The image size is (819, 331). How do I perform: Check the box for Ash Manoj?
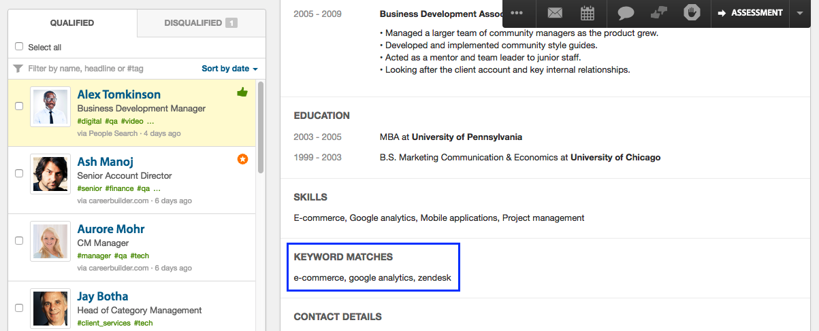tap(19, 173)
